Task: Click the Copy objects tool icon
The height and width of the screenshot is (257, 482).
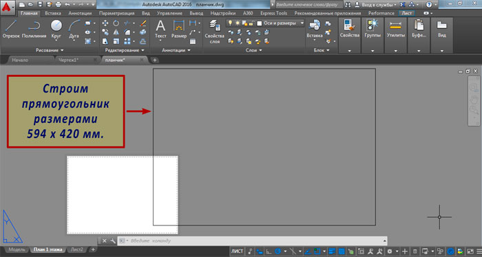Action: coord(105,32)
